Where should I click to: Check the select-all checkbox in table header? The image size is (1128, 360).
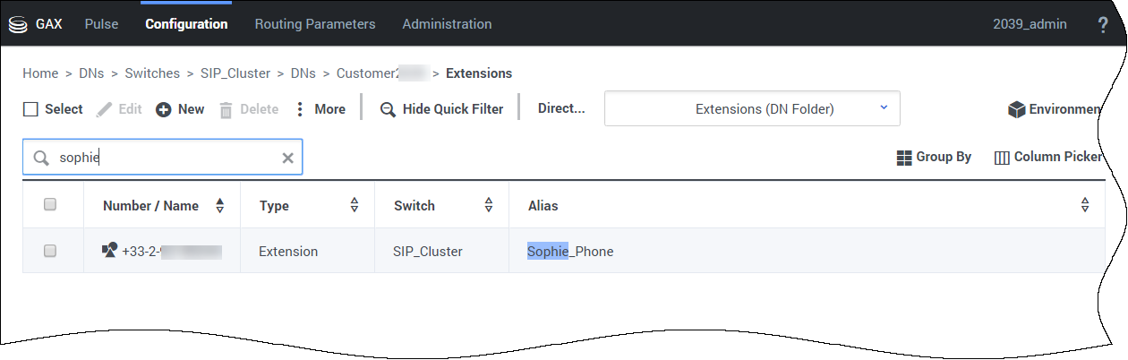tap(50, 205)
